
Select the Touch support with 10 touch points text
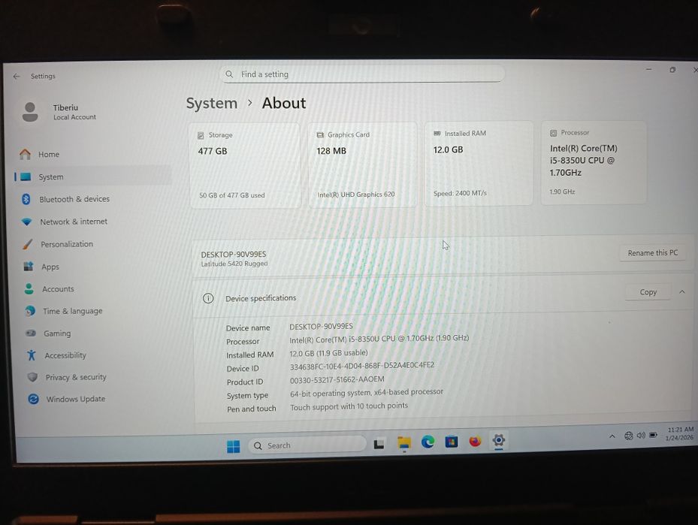click(349, 406)
